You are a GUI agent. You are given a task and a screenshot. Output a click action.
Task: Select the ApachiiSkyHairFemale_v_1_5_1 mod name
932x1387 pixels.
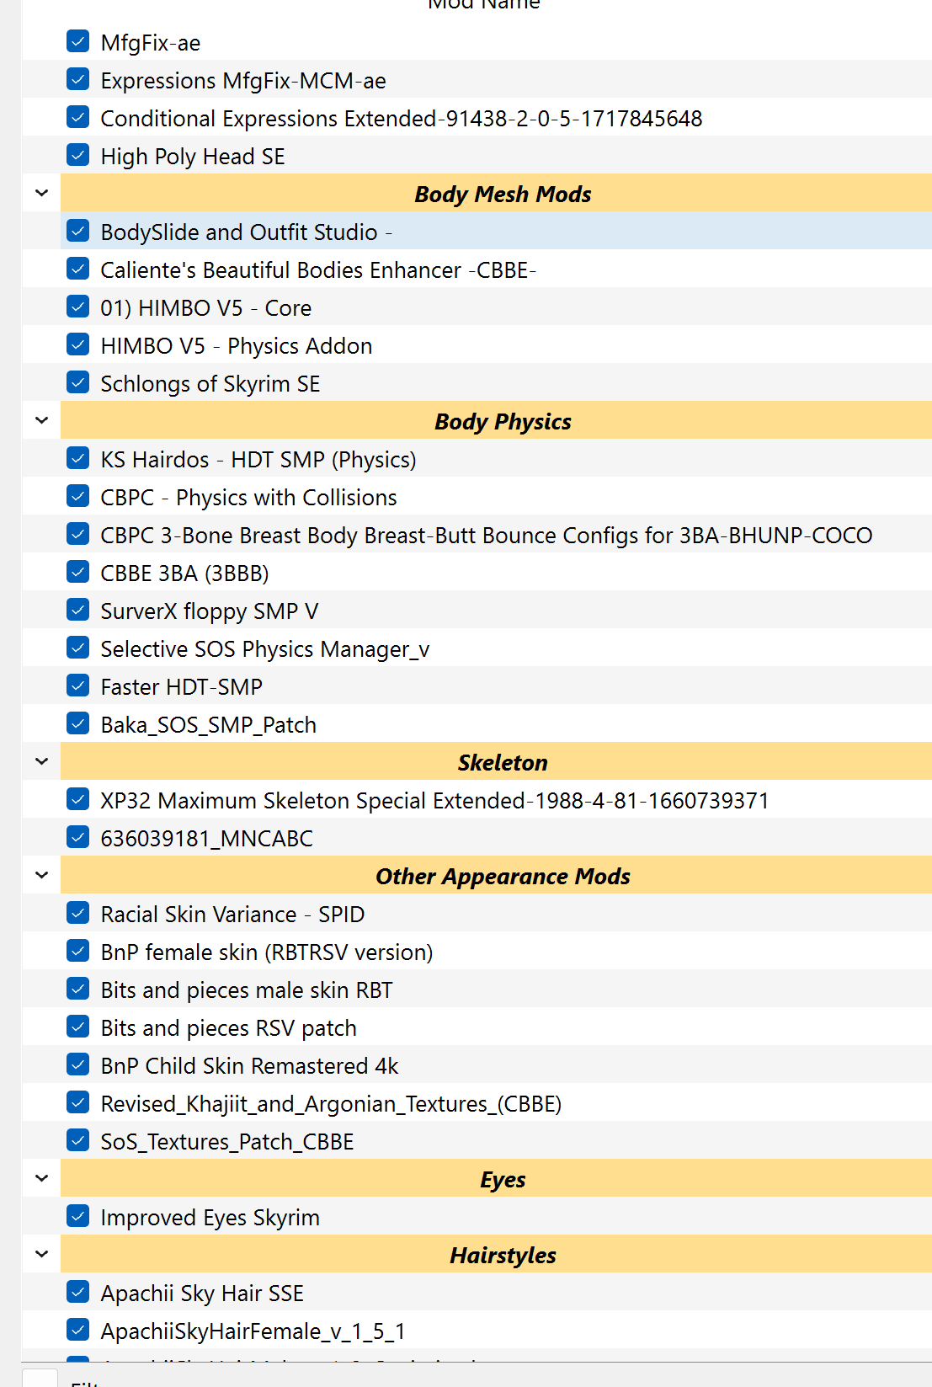click(253, 1331)
